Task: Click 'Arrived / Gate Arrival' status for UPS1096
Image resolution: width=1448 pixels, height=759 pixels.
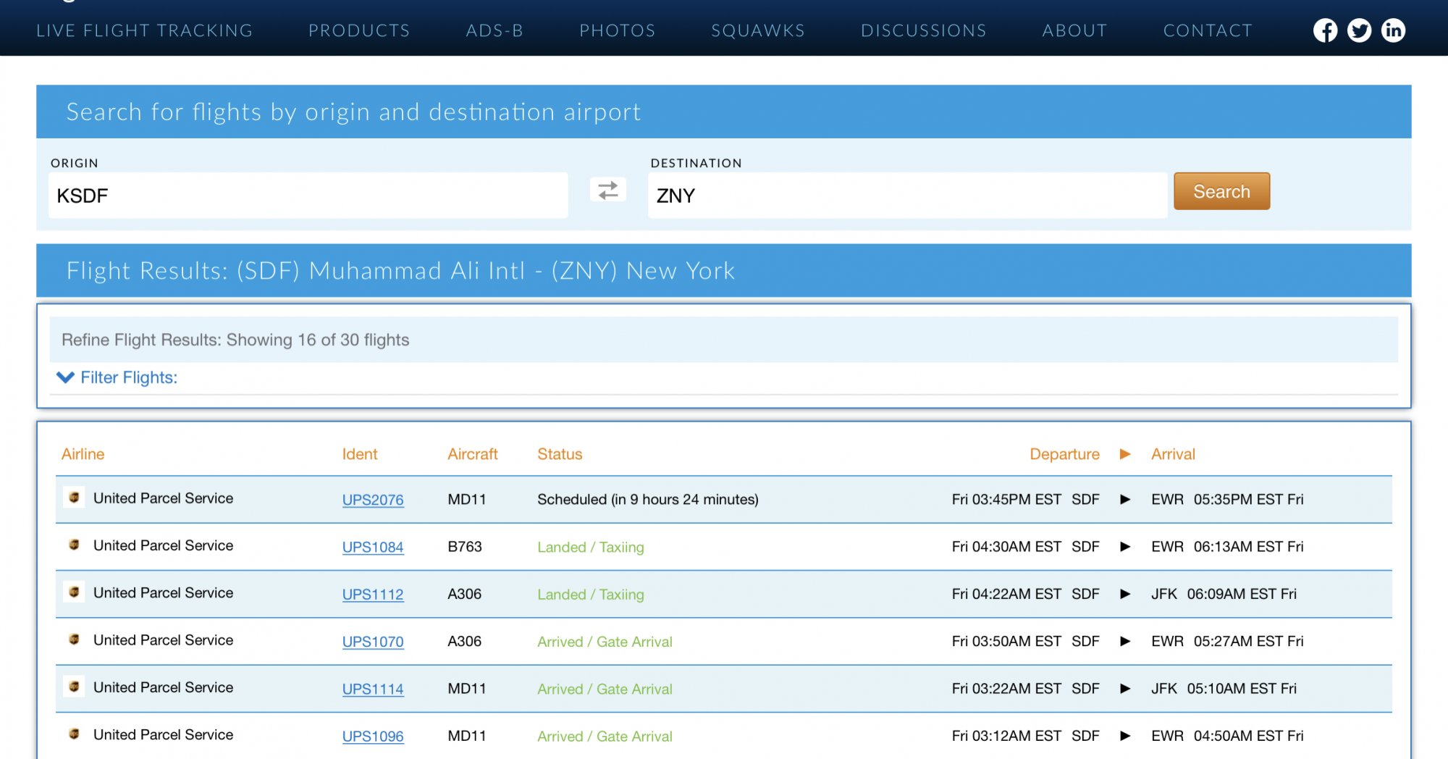Action: [x=605, y=736]
